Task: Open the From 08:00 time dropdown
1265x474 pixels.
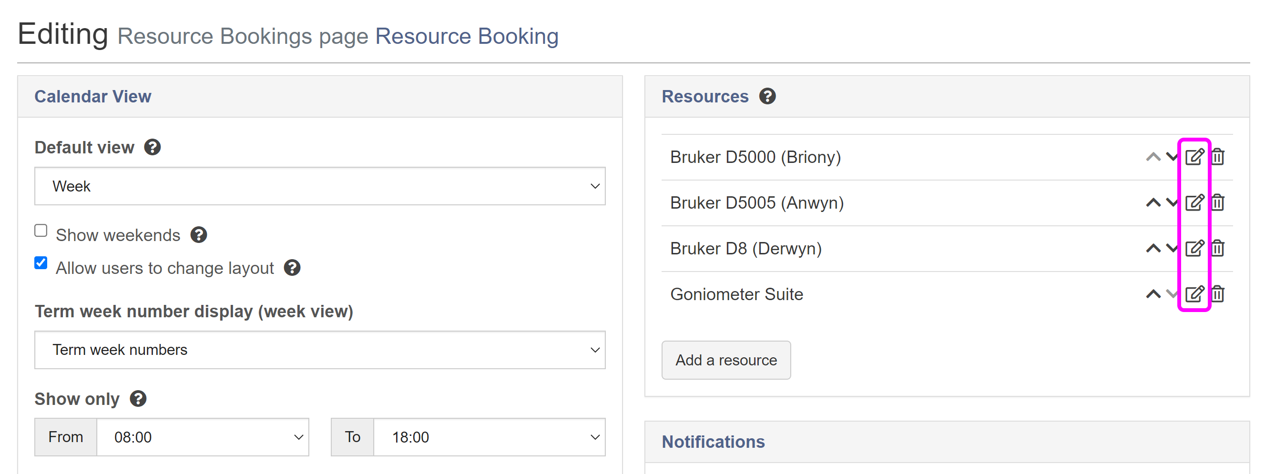Action: [x=202, y=437]
